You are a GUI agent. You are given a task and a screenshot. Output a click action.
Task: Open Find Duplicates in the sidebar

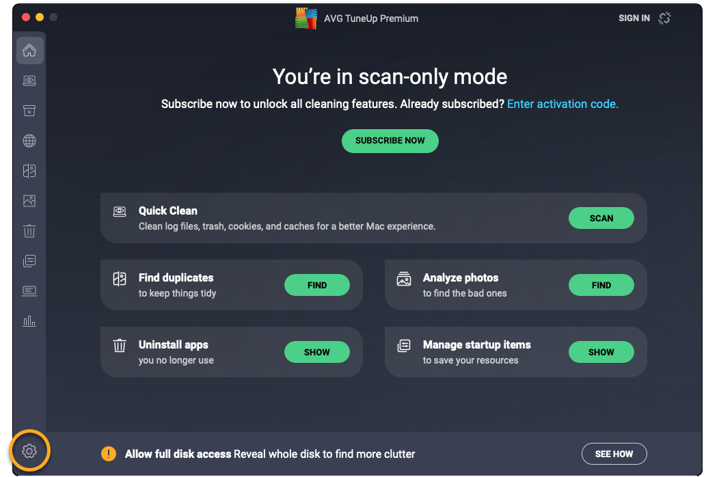coord(29,171)
